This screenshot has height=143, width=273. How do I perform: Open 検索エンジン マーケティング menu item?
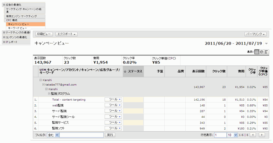click(25, 16)
